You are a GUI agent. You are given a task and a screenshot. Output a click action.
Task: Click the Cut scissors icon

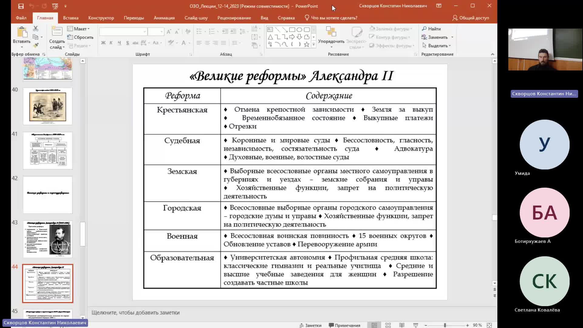pos(36,29)
